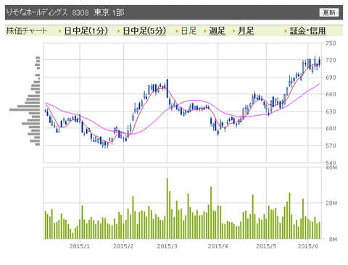Viewport: 348px width, 265px height.
Task: Click the 2015/1 date label on the axis
Action: tap(80, 246)
